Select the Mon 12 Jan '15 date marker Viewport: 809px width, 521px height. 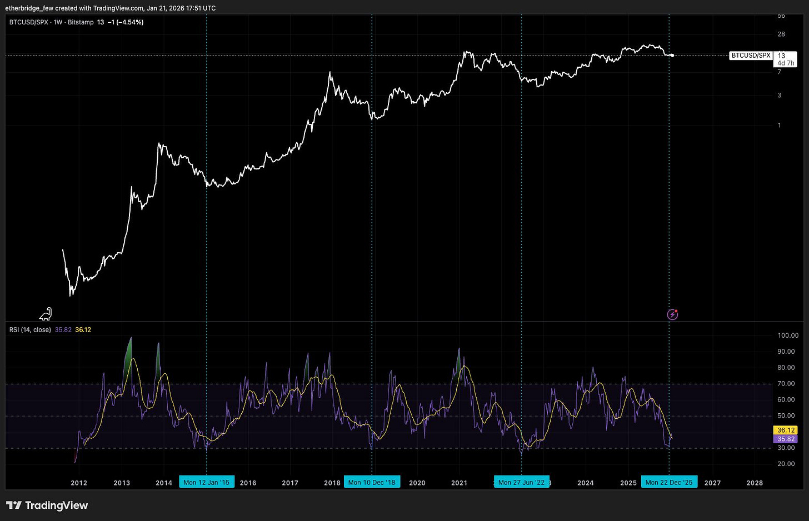pyautogui.click(x=207, y=482)
